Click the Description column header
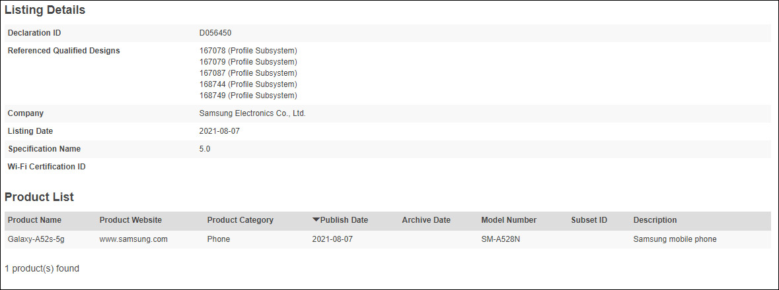 click(655, 220)
